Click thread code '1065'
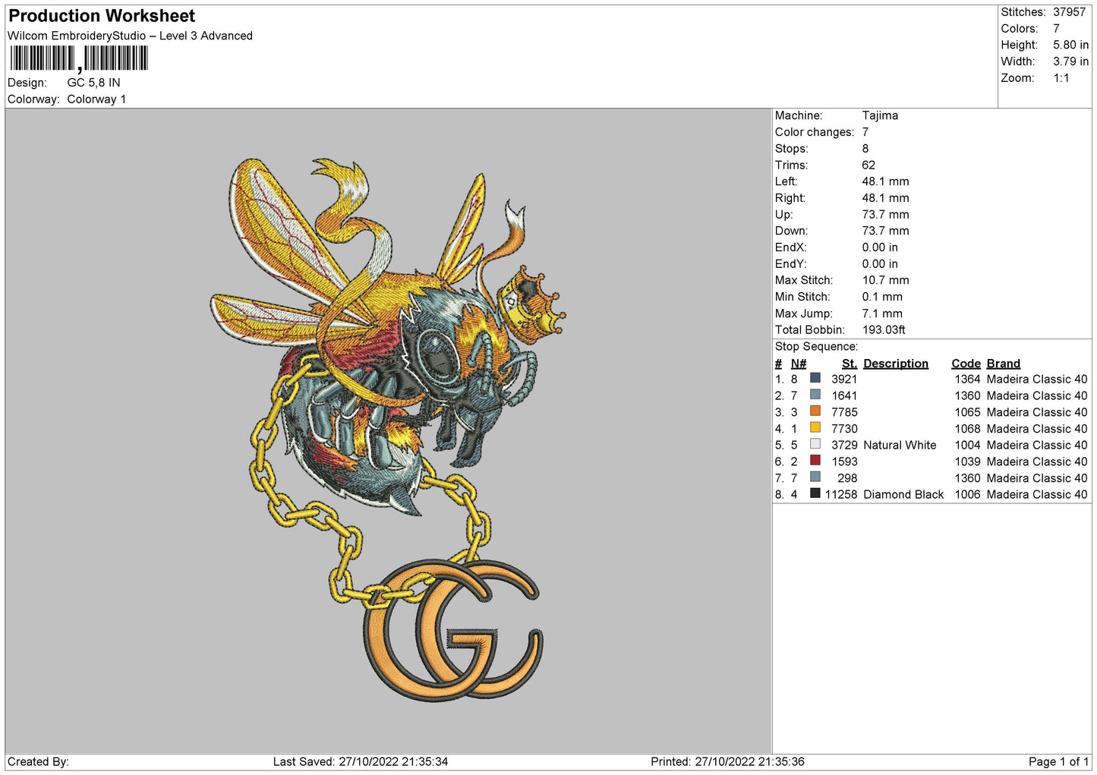This screenshot has height=775, width=1097. (967, 412)
